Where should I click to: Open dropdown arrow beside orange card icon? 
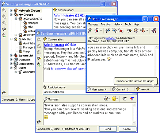click(x=147, y=31)
